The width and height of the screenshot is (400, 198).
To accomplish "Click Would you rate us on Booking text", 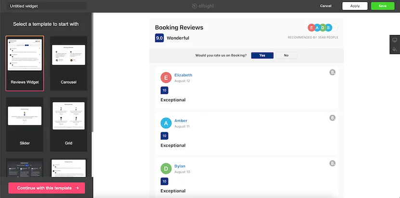I will pos(221,55).
